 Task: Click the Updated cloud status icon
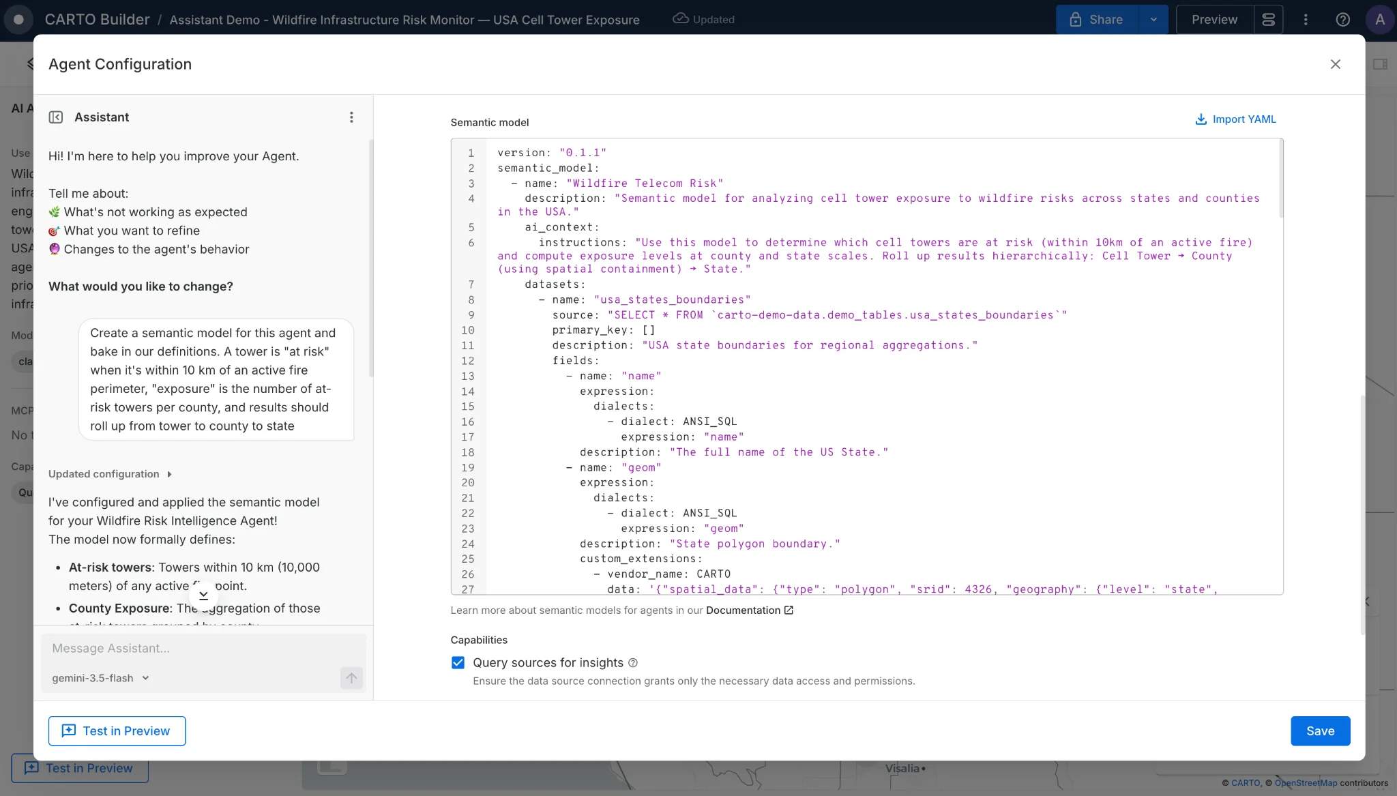click(680, 19)
